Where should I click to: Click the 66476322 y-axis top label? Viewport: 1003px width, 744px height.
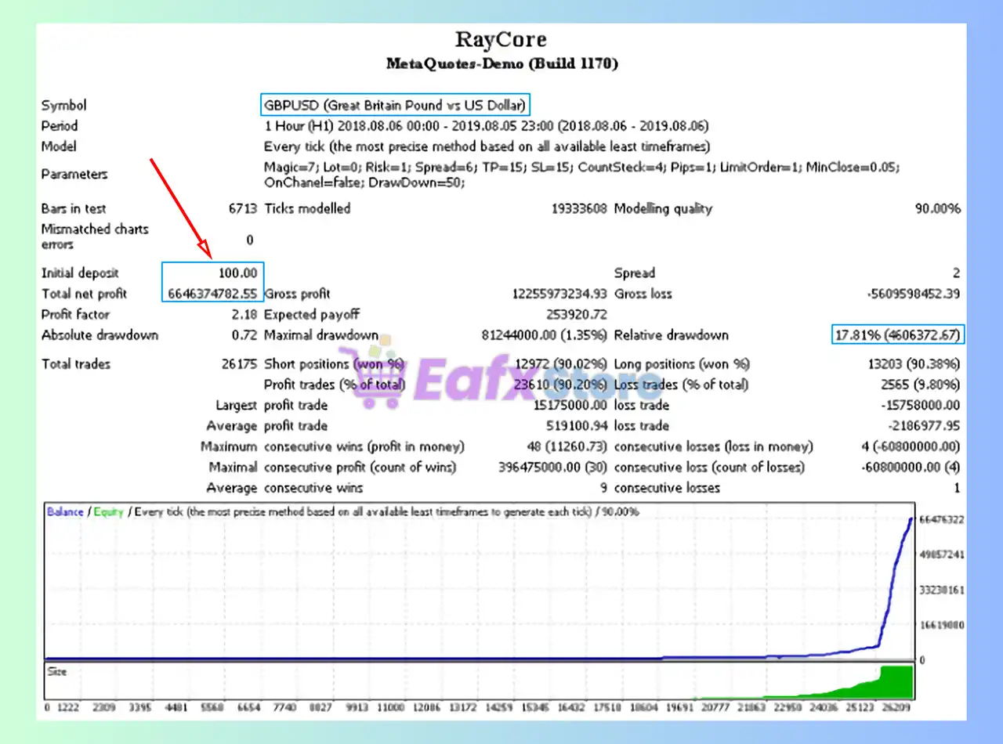pos(943,519)
